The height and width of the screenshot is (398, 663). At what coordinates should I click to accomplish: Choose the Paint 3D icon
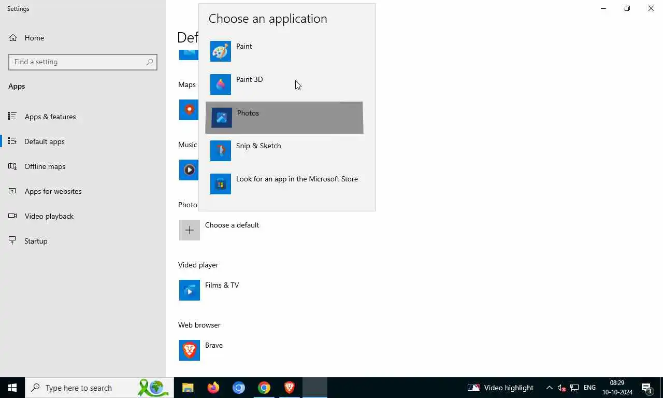[221, 84]
